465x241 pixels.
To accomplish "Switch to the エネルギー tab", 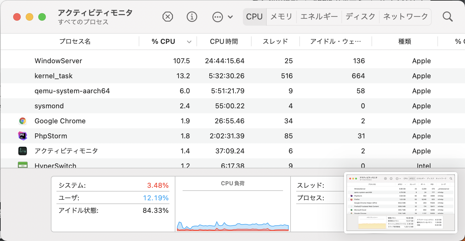I will (319, 17).
